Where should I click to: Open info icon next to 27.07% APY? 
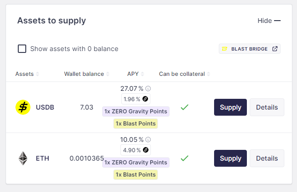148,89
